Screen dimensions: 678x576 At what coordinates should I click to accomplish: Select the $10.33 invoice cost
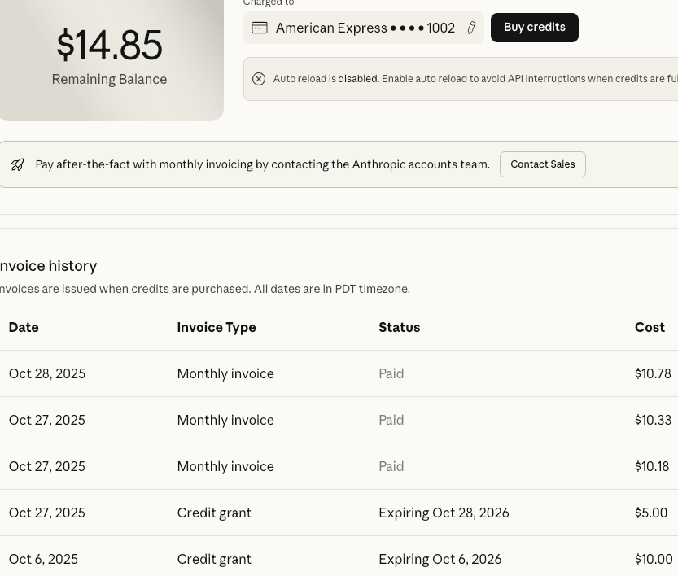653,420
